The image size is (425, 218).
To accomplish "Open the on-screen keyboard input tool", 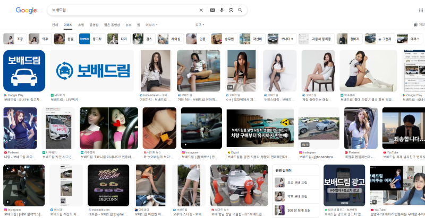I will pos(212,10).
